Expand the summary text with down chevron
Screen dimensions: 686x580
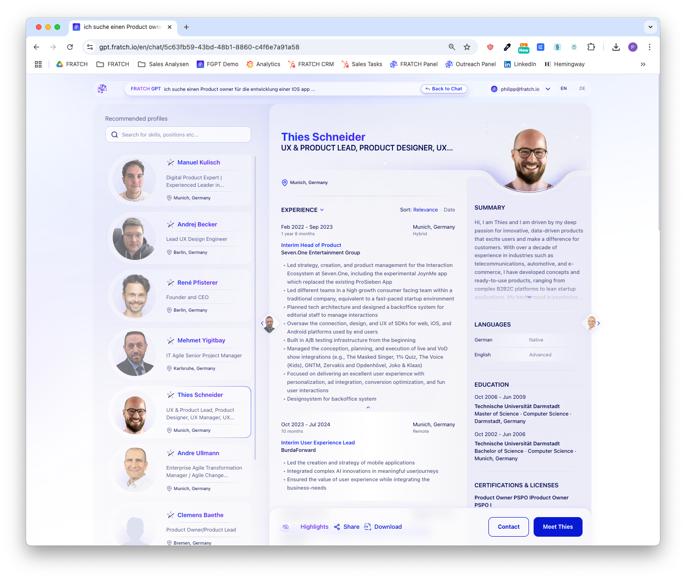529,297
